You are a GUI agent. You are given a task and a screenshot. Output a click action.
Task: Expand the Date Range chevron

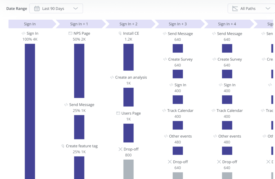[75, 8]
